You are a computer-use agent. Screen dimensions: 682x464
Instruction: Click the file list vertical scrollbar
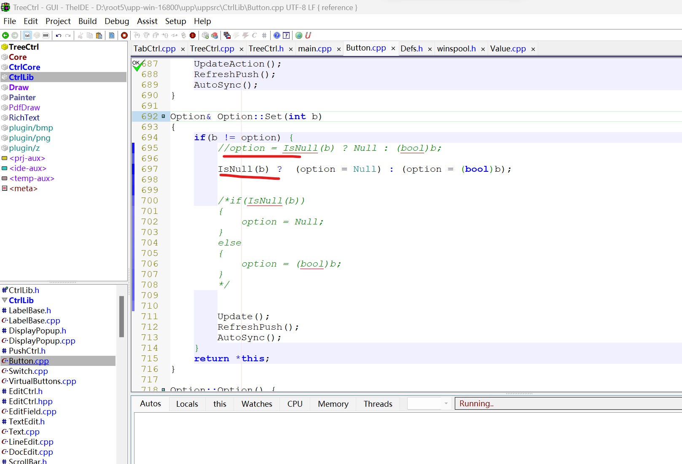pyautogui.click(x=121, y=317)
